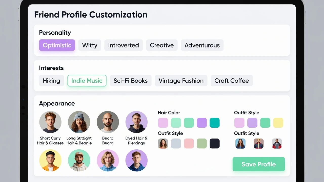This screenshot has width=324, height=182.
Task: Click the Interests section heading
Action: click(51, 68)
